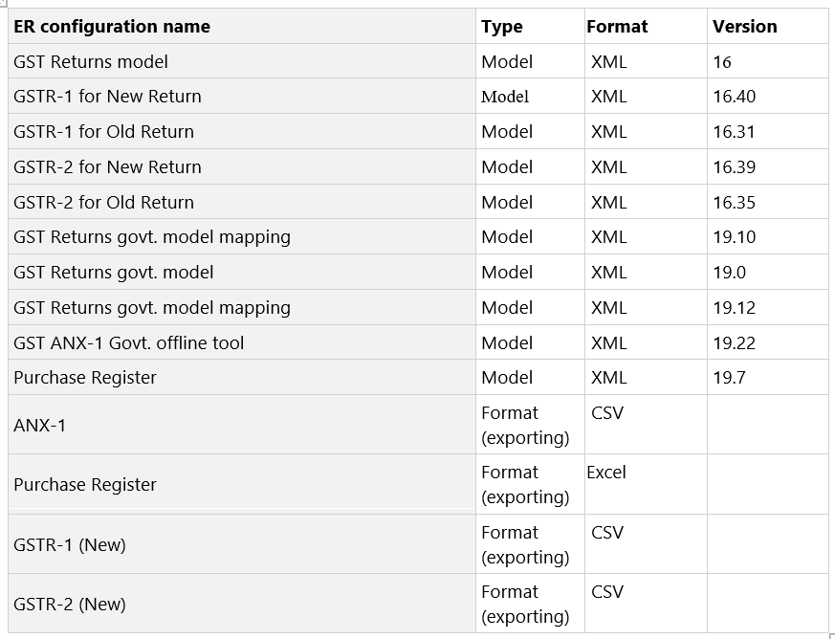Click 'GSTR-1 for Old Return' cell

pos(242,131)
